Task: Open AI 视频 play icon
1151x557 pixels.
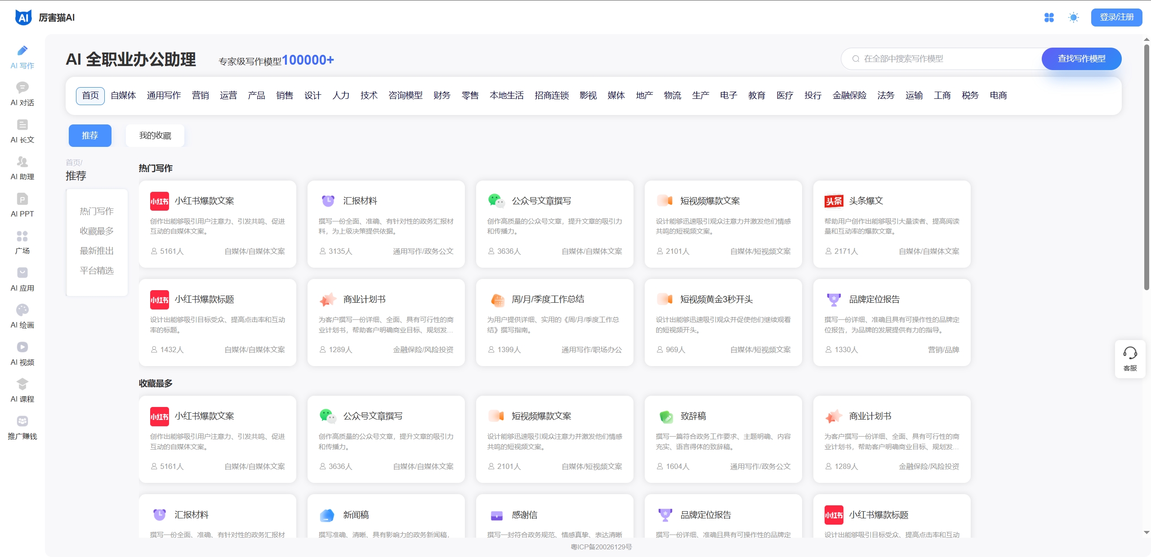Action: pyautogui.click(x=22, y=347)
